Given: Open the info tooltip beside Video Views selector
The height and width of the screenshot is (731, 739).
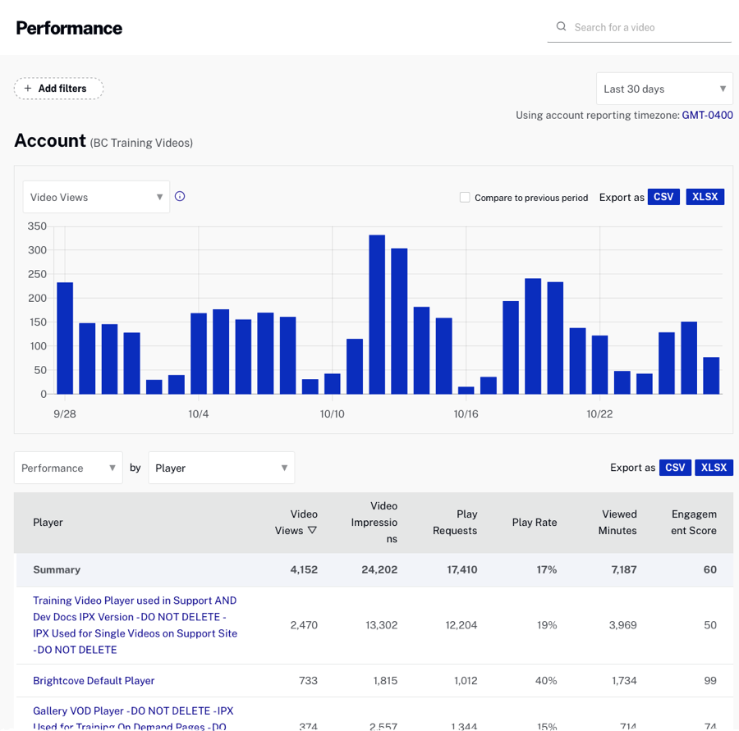Looking at the screenshot, I should 180,197.
